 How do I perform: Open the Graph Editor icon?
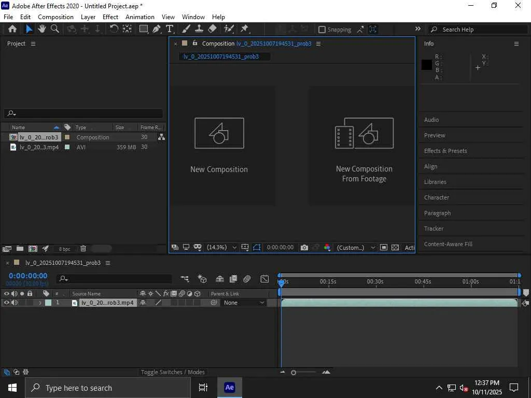click(264, 279)
